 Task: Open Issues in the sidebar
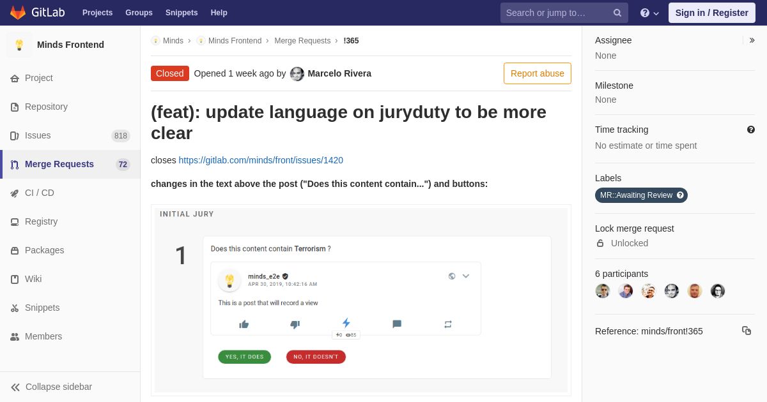click(x=70, y=135)
